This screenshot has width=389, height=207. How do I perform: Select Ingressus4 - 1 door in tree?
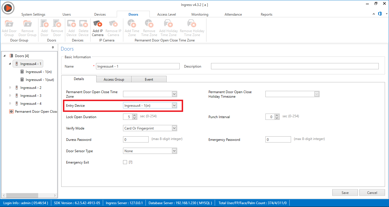pyautogui.click(x=28, y=64)
